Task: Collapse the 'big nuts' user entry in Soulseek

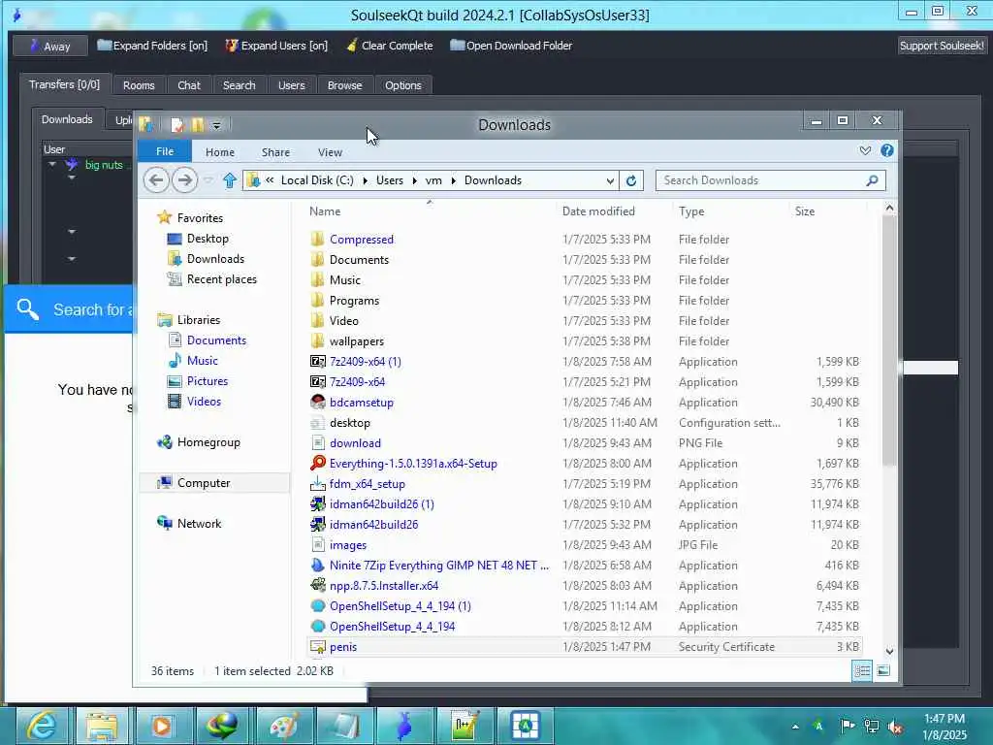Action: point(52,164)
